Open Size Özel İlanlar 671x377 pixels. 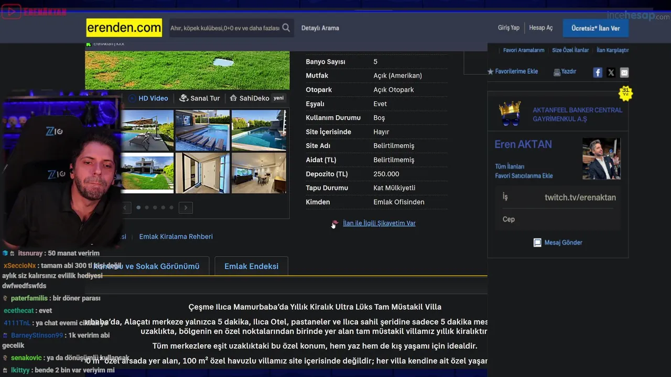click(x=570, y=50)
